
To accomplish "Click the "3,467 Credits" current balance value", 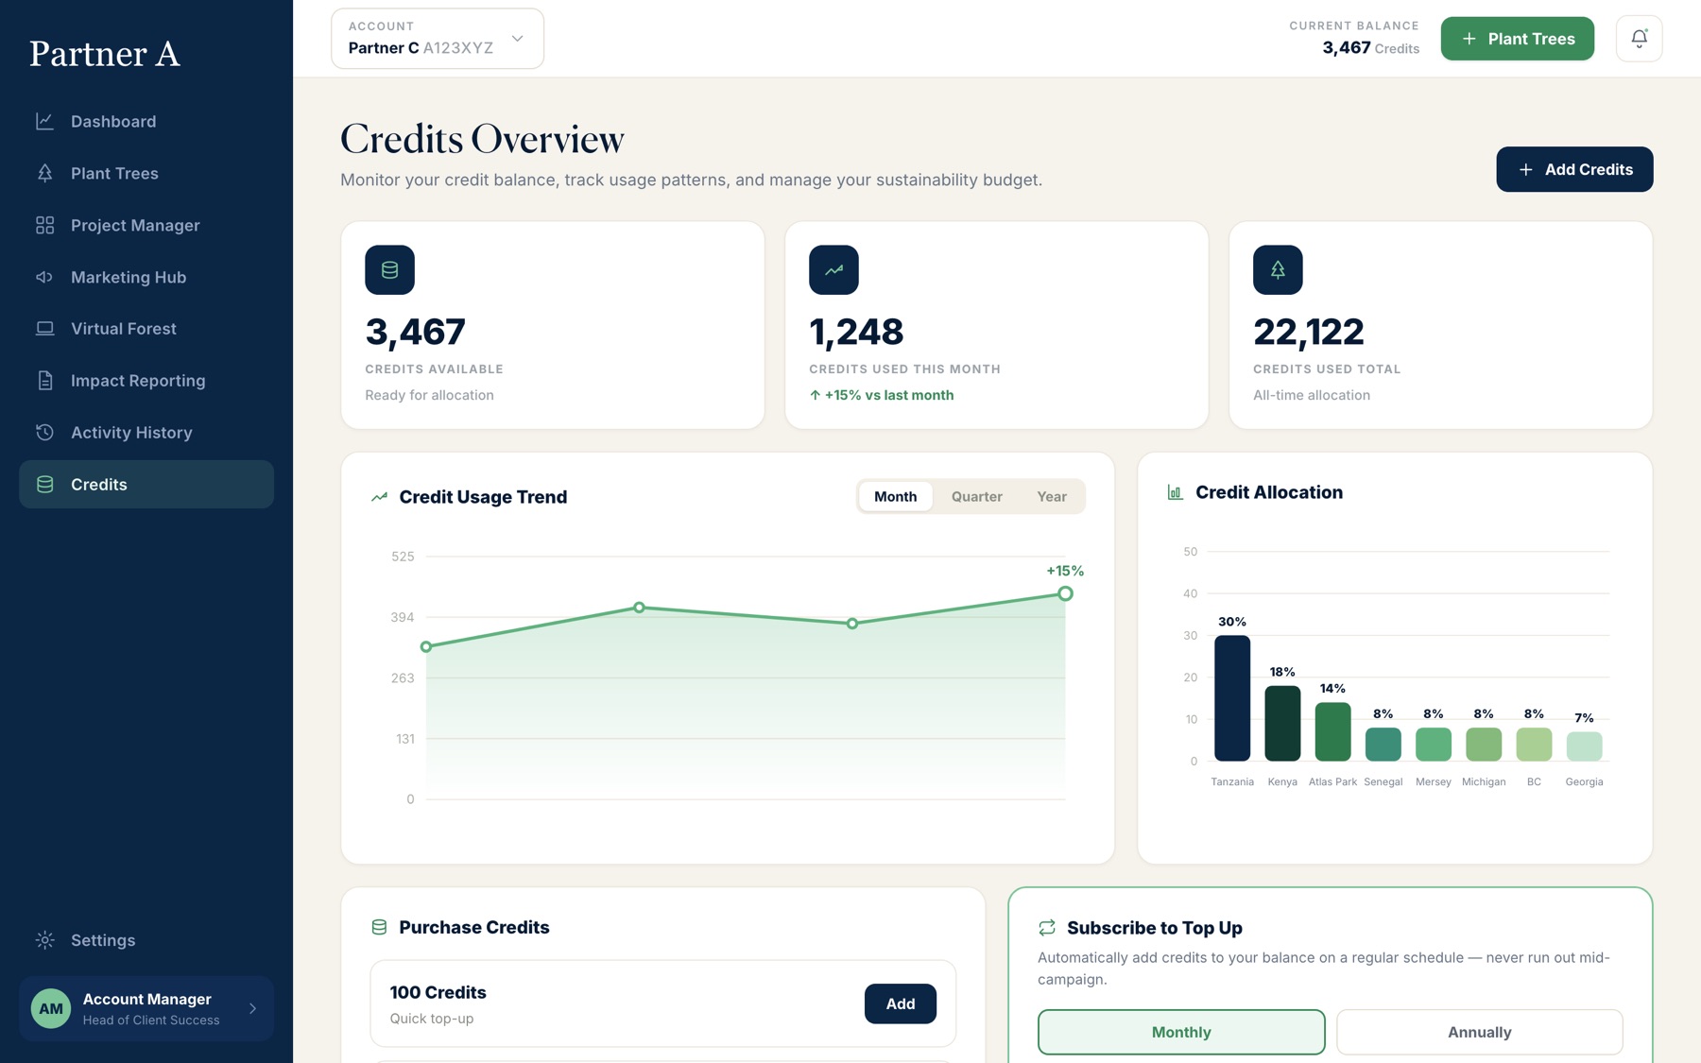I will point(1370,48).
